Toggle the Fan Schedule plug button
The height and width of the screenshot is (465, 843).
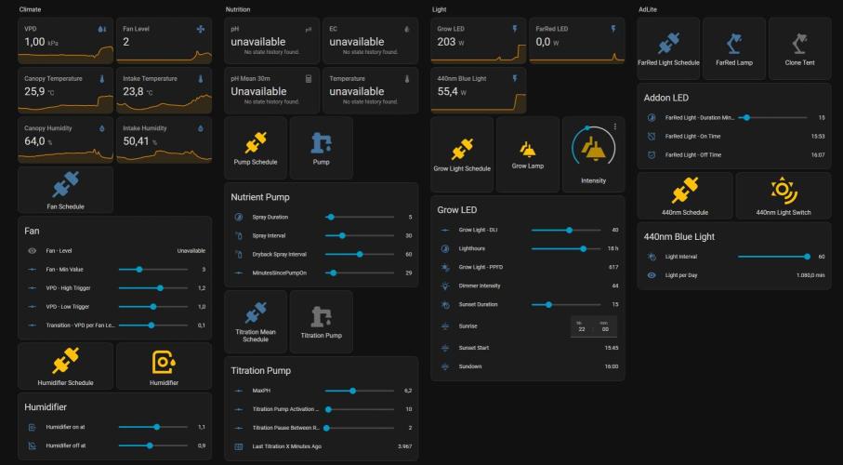66,190
